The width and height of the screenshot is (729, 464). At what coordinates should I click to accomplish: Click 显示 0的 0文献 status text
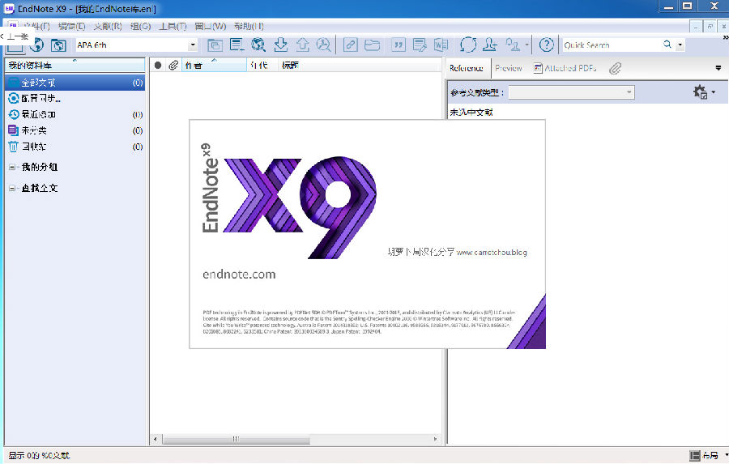(x=39, y=456)
